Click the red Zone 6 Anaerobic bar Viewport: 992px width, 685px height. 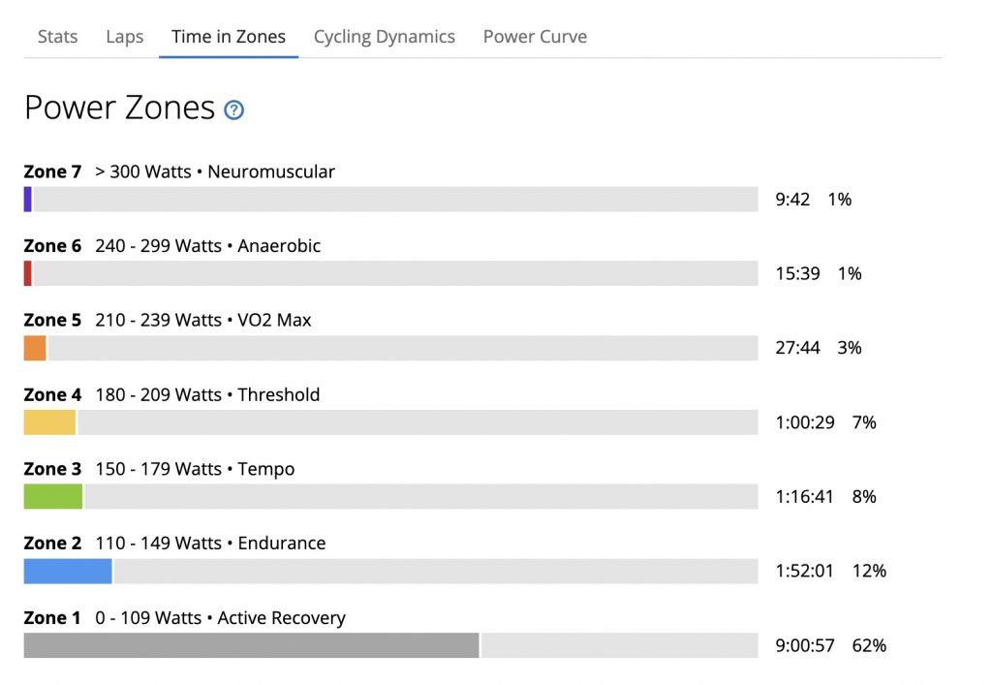tap(28, 273)
